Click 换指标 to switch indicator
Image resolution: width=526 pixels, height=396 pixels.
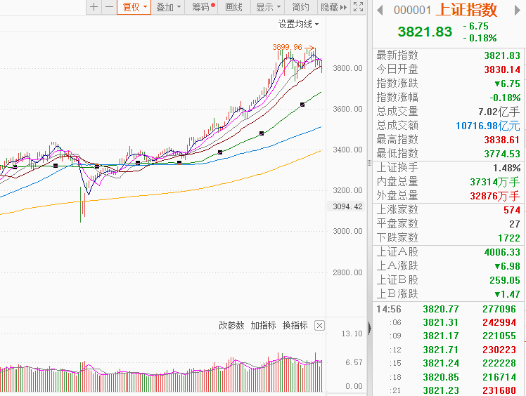coord(295,325)
